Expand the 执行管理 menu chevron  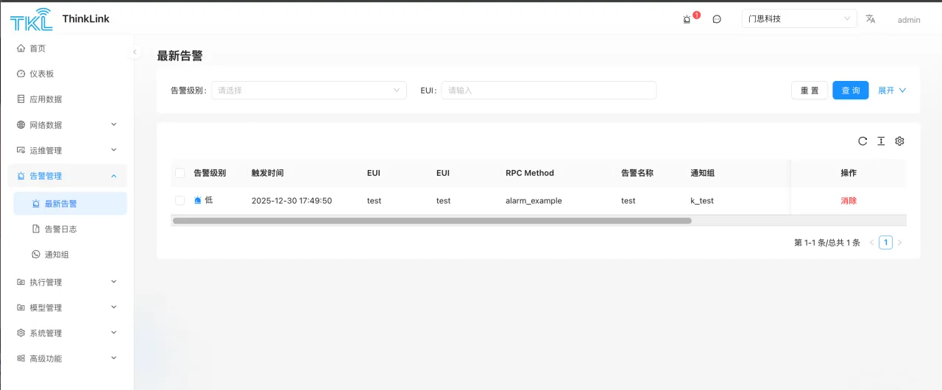pyautogui.click(x=114, y=281)
